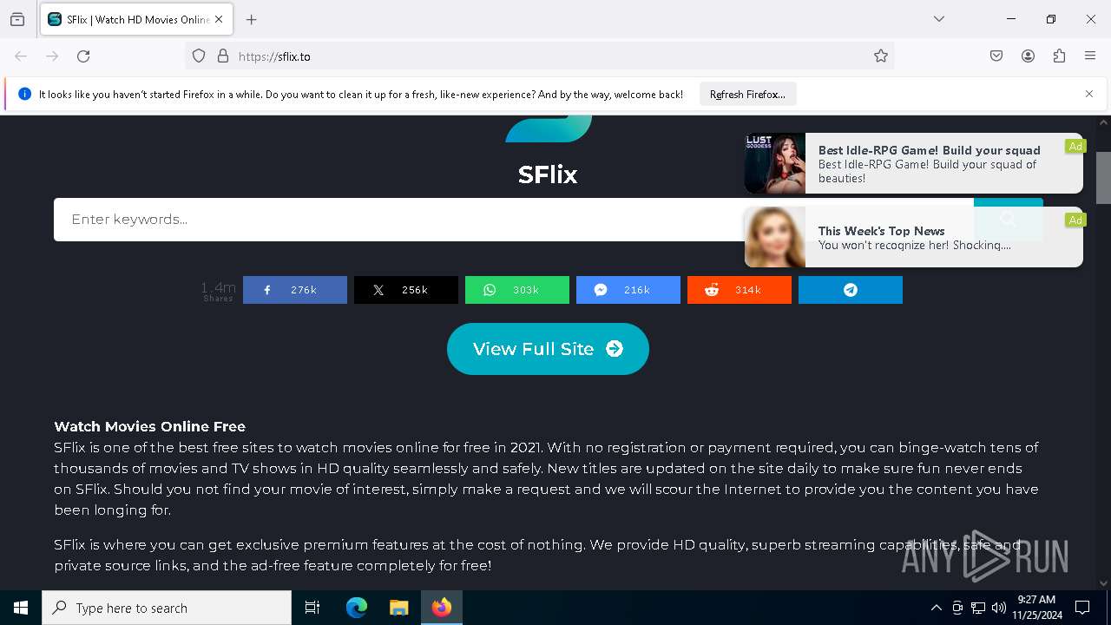Open File Explorer from taskbar

pos(399,608)
